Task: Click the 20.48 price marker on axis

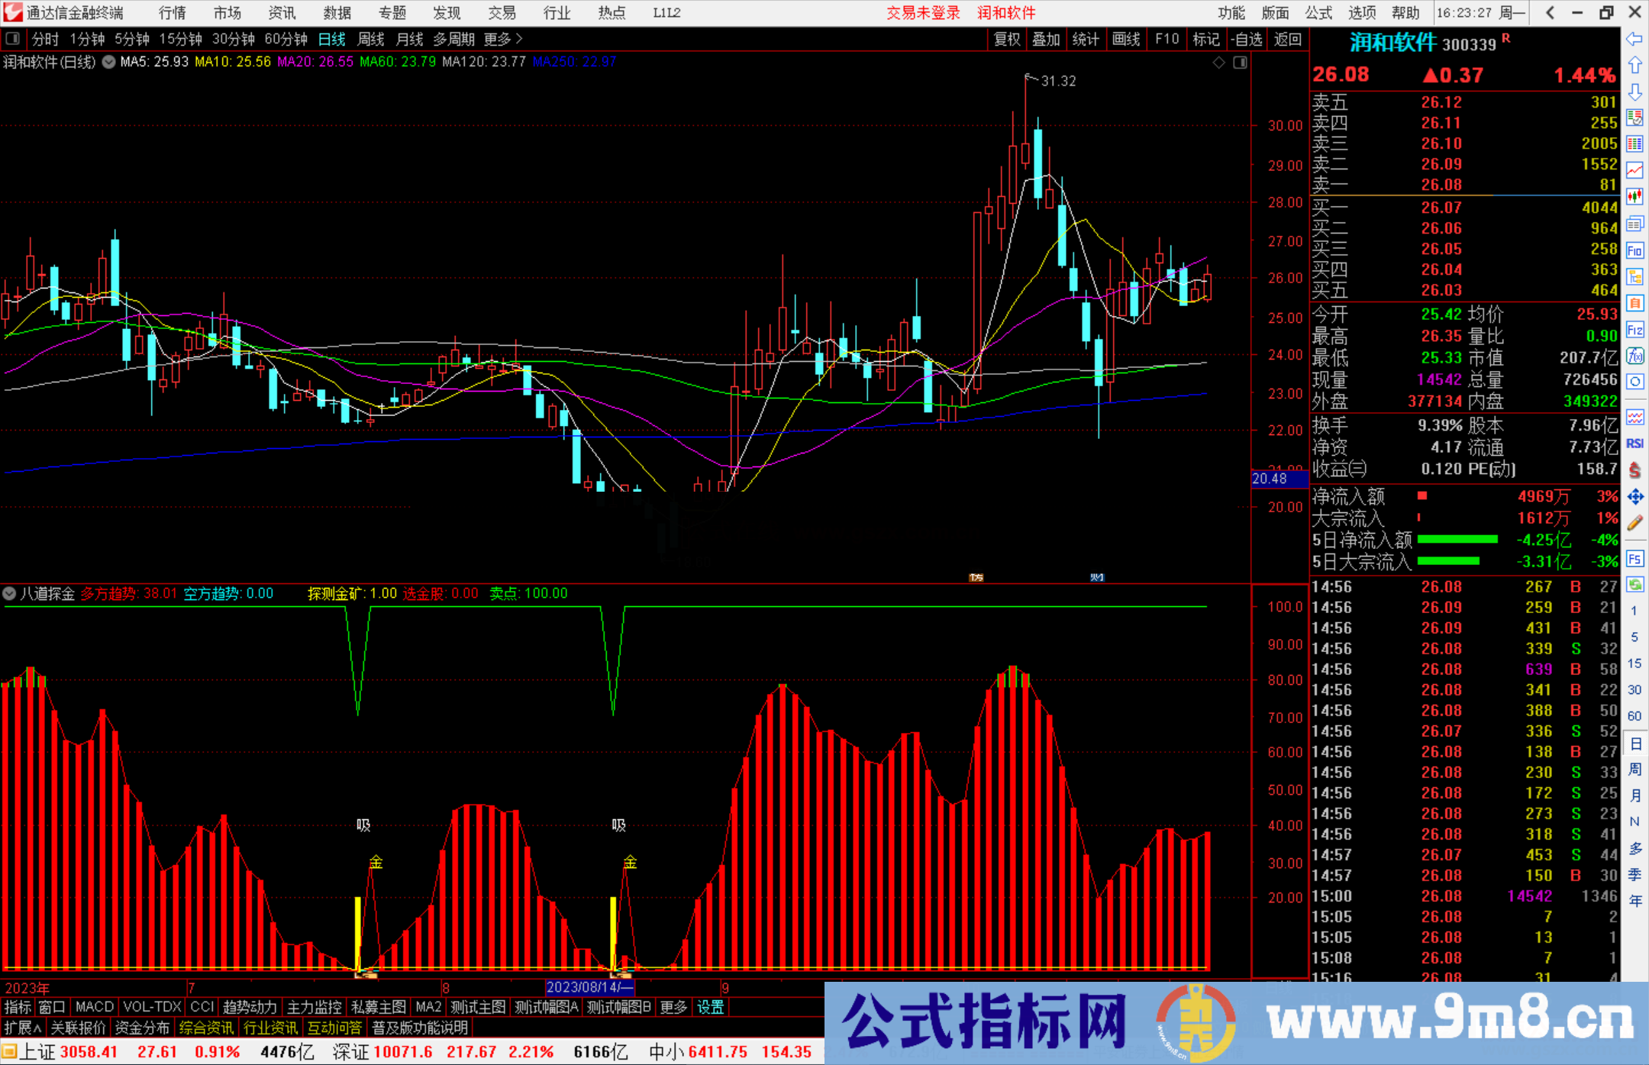Action: pyautogui.click(x=1270, y=479)
